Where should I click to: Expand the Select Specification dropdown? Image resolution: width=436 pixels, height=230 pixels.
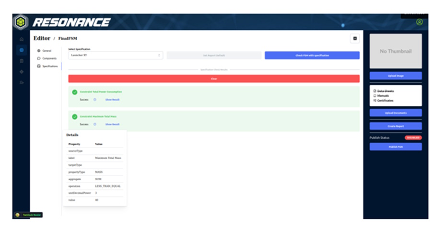tap(115, 56)
